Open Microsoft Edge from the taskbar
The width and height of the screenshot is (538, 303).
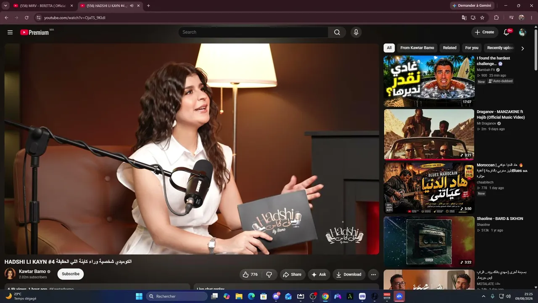click(x=251, y=297)
